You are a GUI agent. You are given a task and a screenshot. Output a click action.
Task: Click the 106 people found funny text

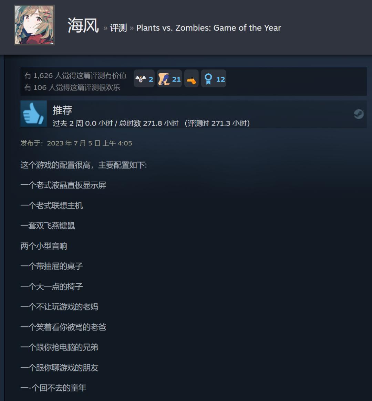tap(72, 87)
